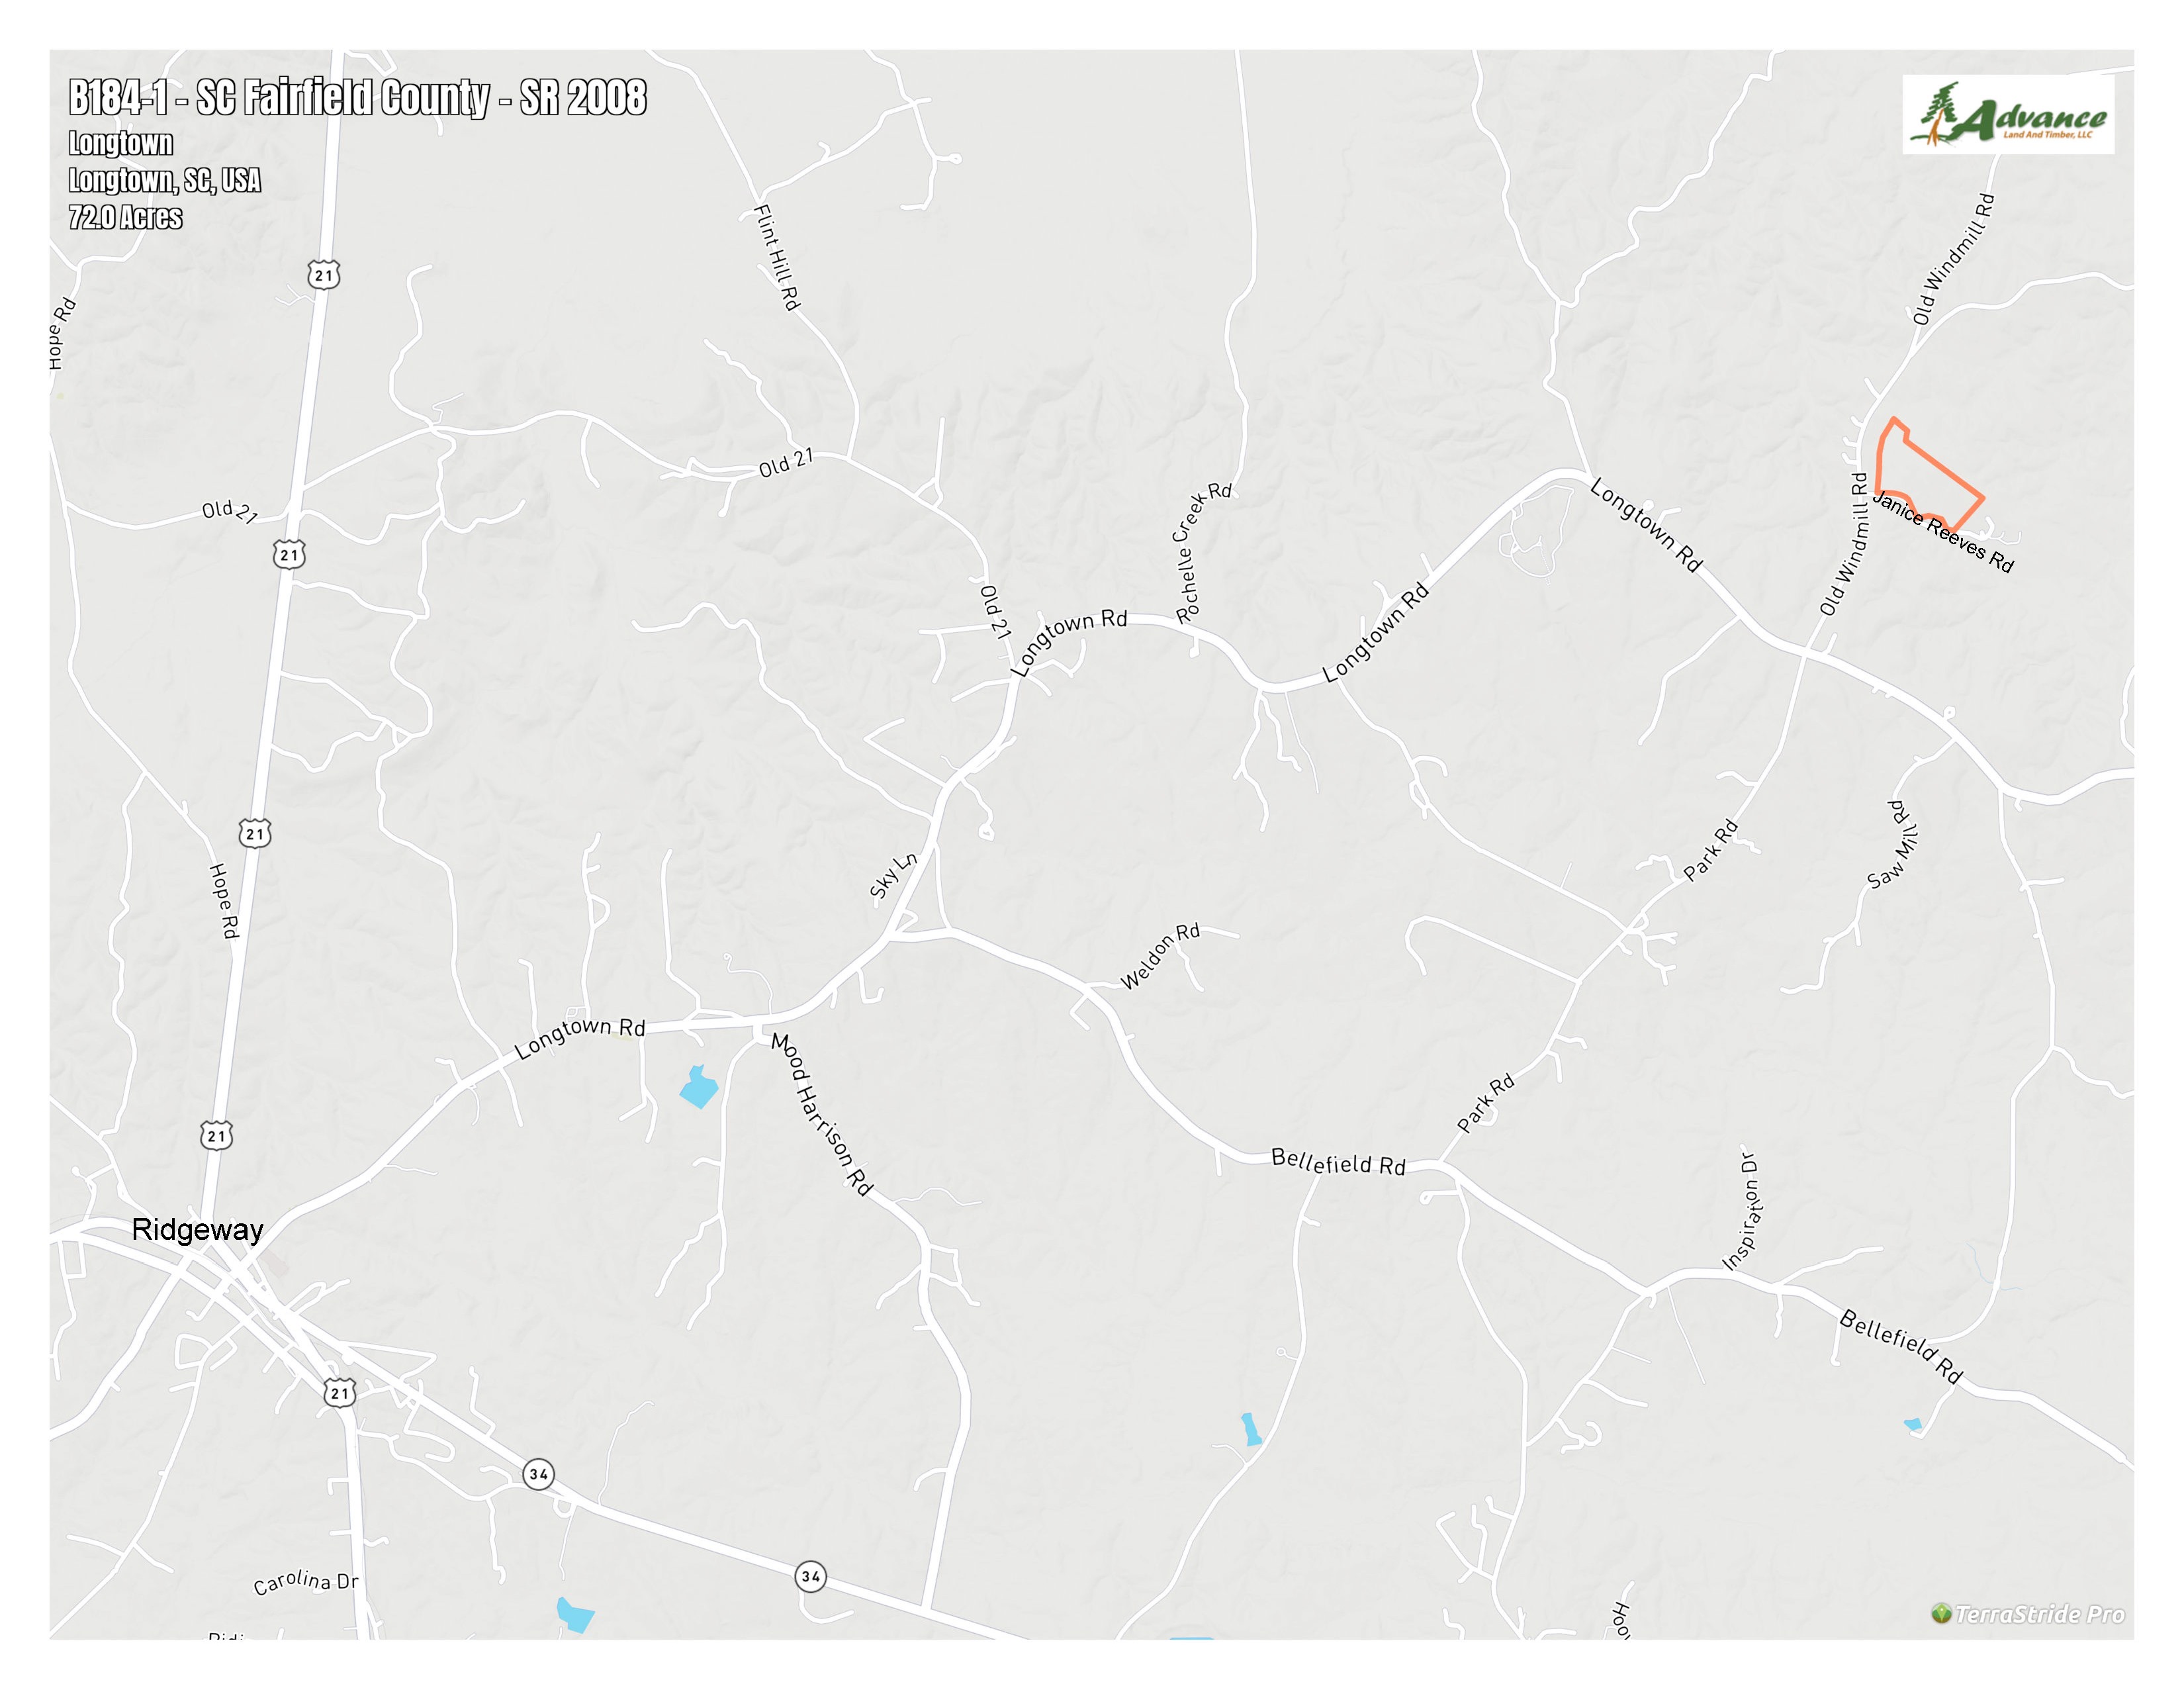Click the Mood Harrison Rd label
Image resolution: width=2184 pixels, height=1688 pixels.
click(822, 1114)
